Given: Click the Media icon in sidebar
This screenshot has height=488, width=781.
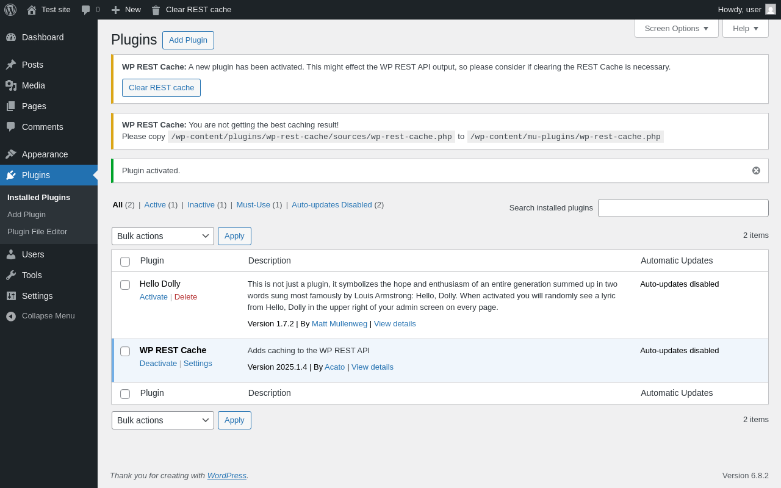Looking at the screenshot, I should (x=11, y=85).
